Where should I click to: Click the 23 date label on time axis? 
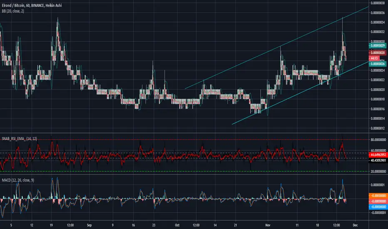[154, 225]
